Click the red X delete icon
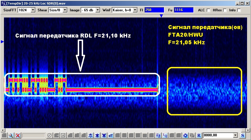Screen dimensions: 251x140 click(18, 135)
